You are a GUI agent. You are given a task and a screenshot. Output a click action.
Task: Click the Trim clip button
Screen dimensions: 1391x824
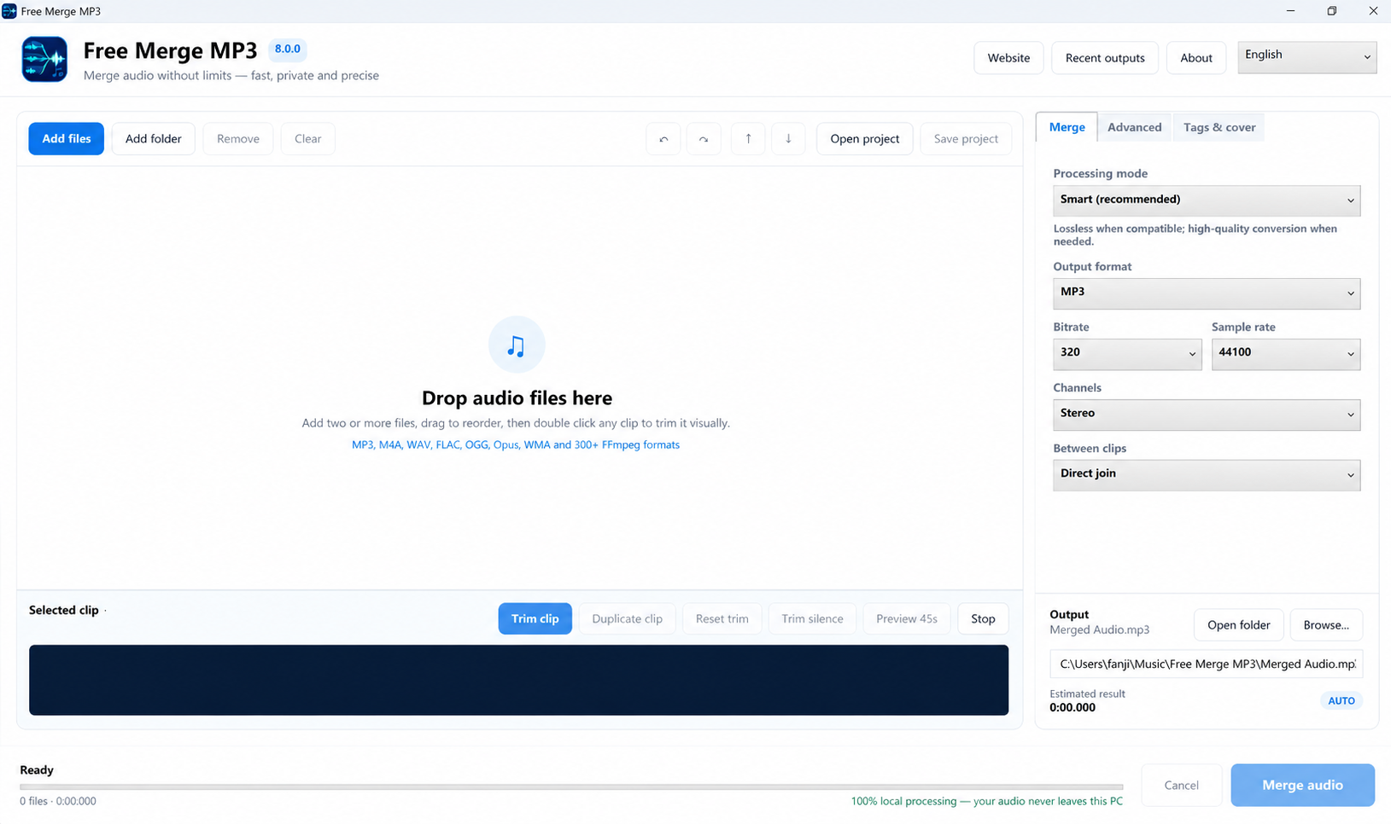[535, 618]
